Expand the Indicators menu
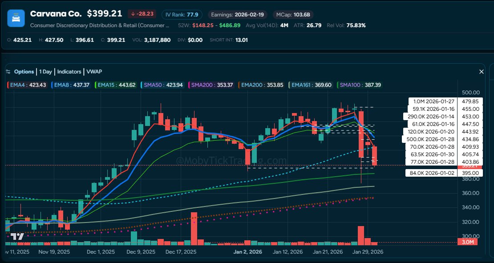This screenshot has height=263, width=494. click(69, 71)
